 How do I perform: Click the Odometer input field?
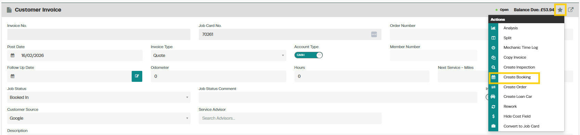pos(218,76)
